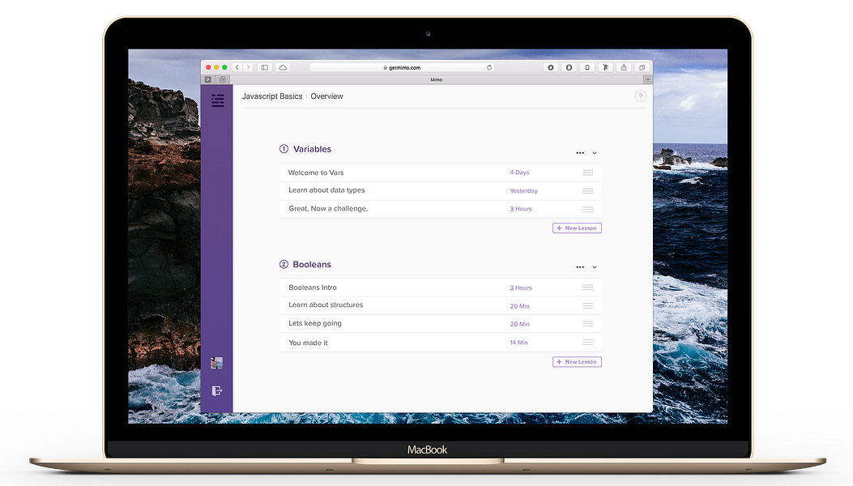Screen dimensions: 853x486
Task: Grab reorder handle for Lets keep going
Action: pos(587,324)
